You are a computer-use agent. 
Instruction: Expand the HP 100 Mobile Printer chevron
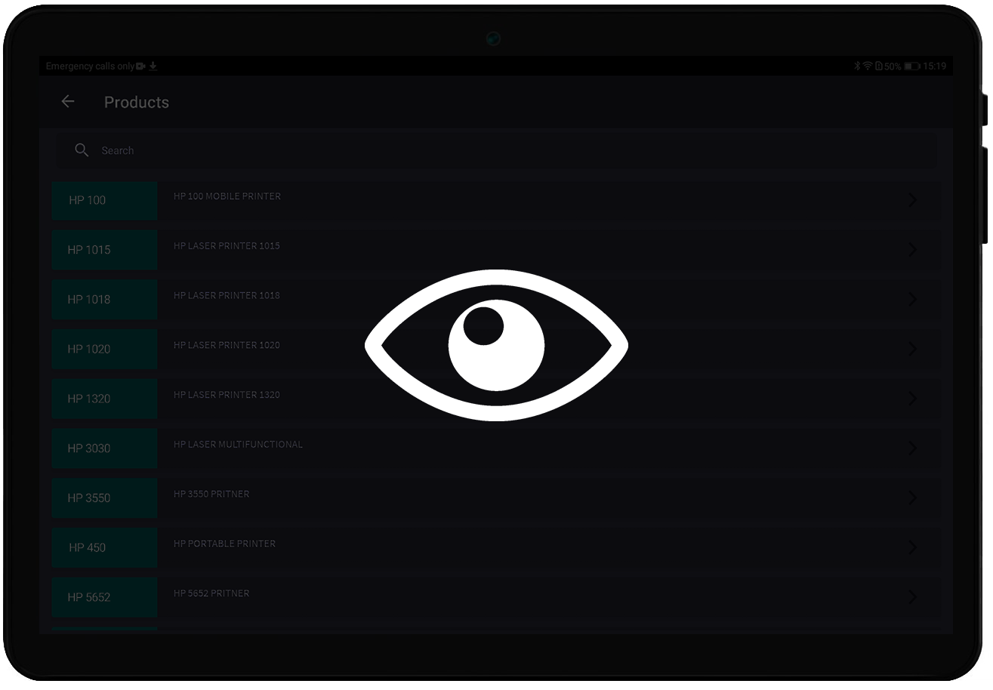912,200
